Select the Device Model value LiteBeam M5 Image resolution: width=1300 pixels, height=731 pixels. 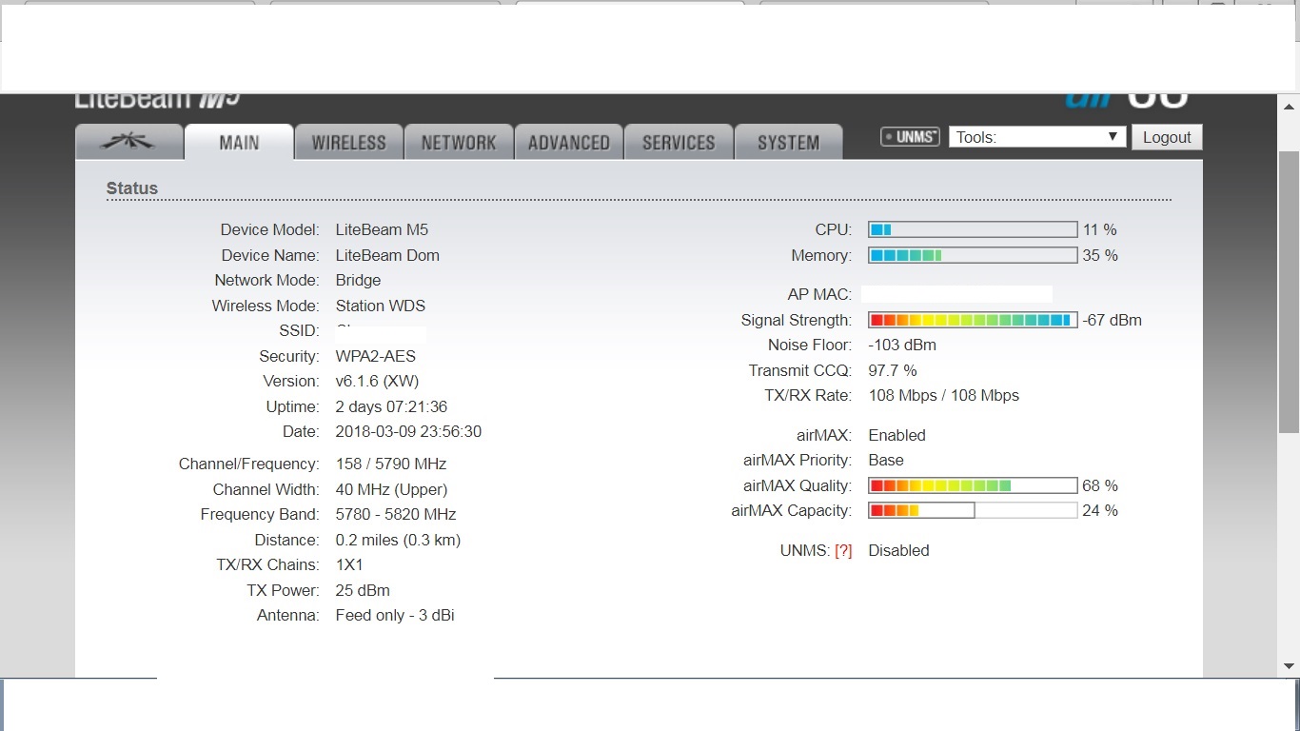(382, 229)
